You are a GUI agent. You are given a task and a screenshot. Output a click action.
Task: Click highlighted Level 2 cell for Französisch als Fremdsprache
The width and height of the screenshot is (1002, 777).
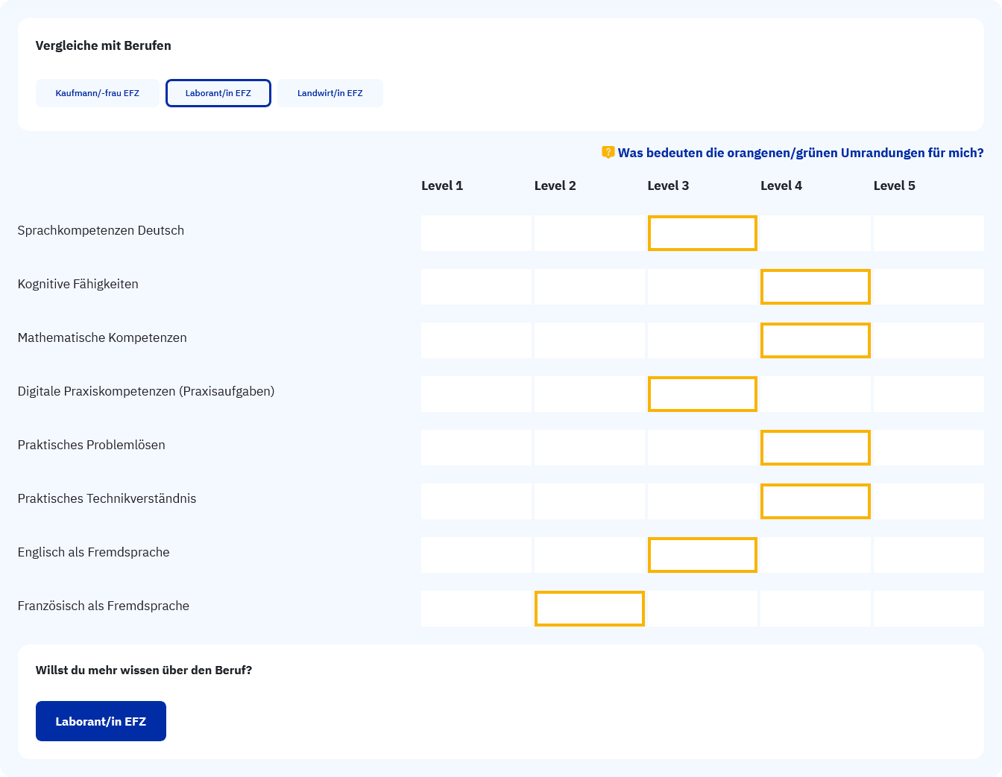pyautogui.click(x=590, y=609)
